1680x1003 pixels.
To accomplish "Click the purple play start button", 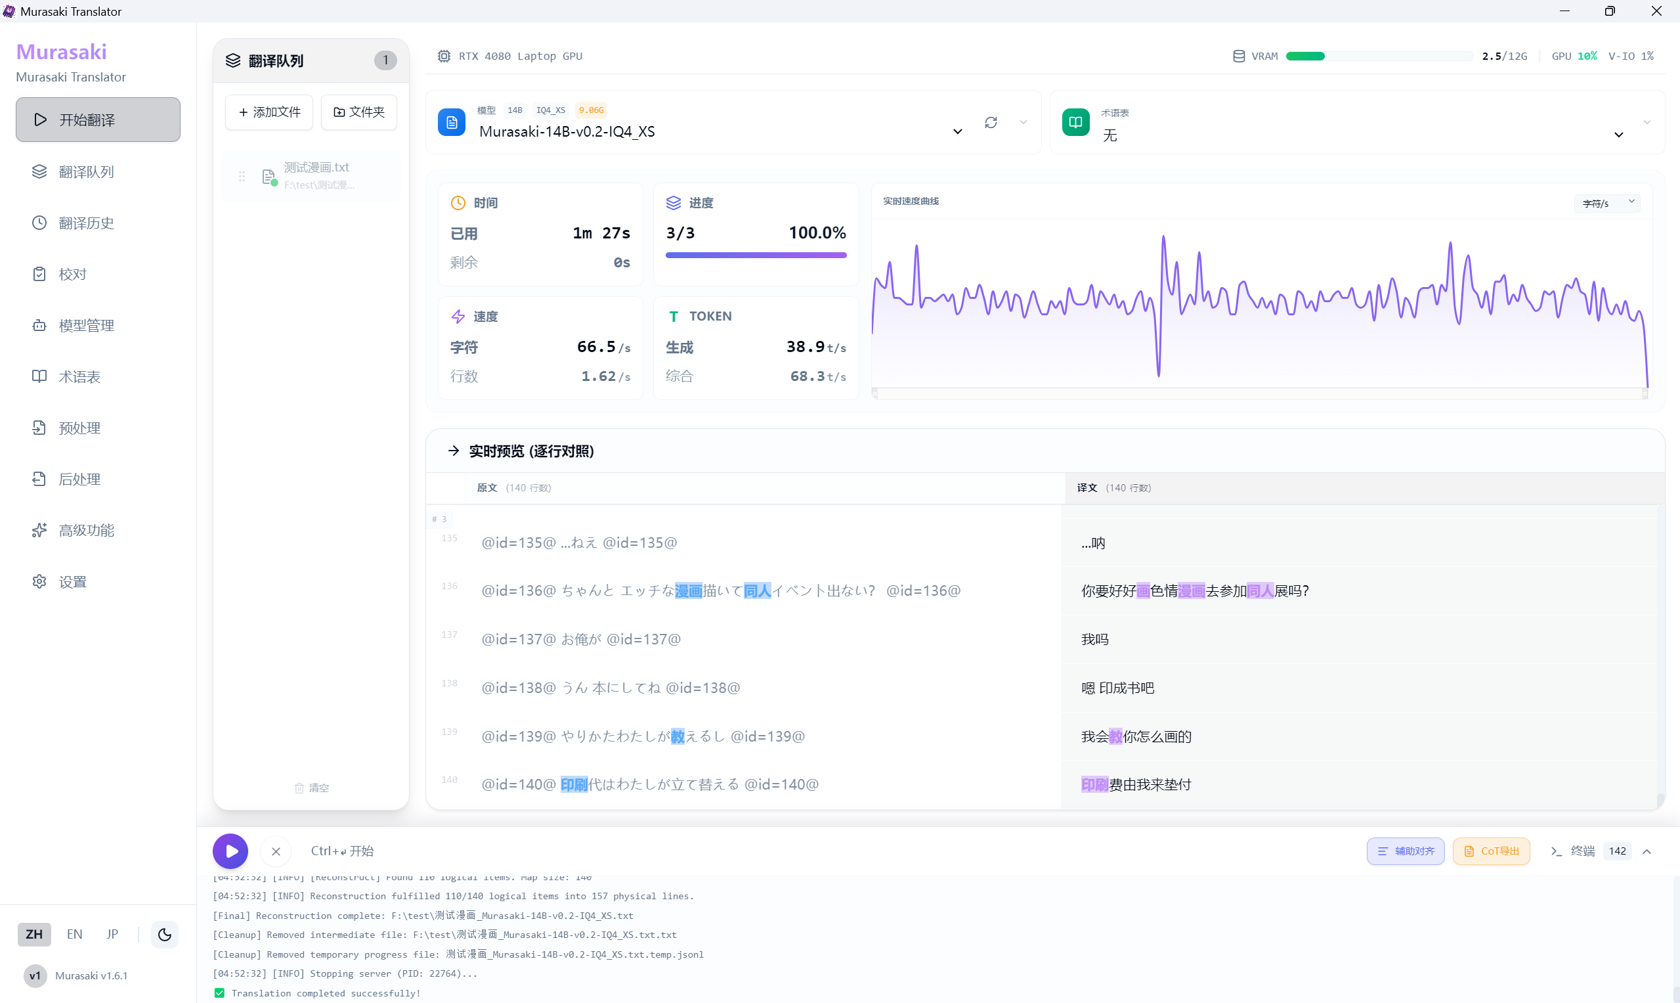I will click(230, 851).
